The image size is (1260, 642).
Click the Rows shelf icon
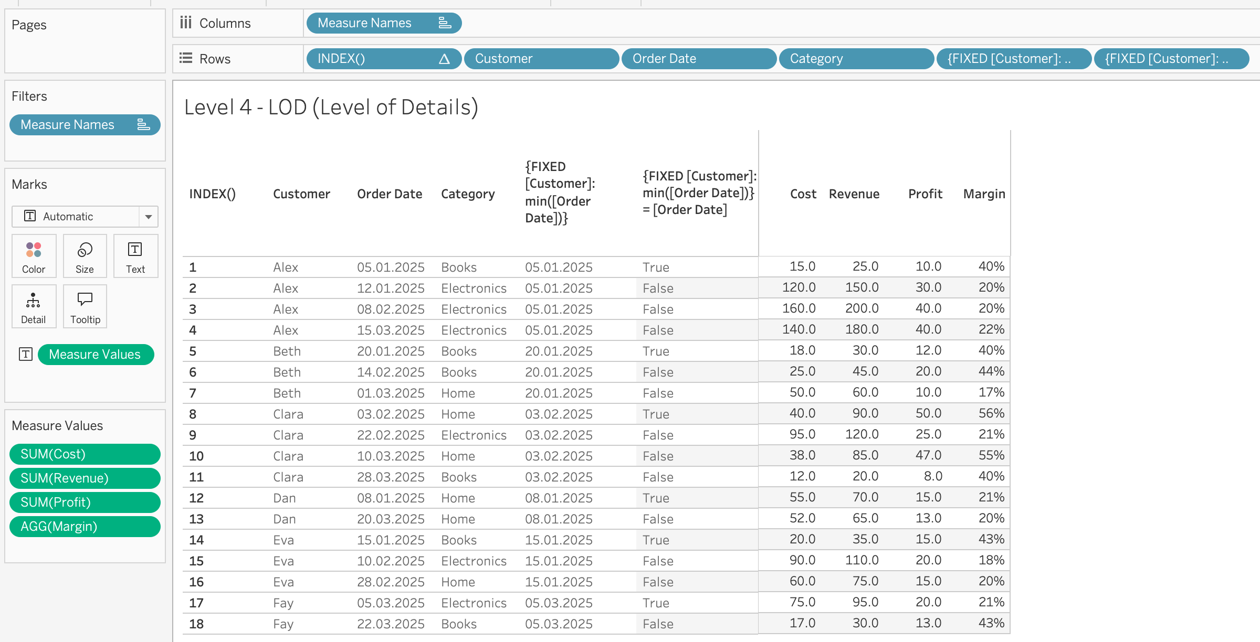coord(186,58)
